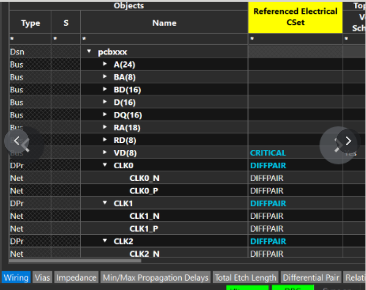
Task: Click the Name column filter field
Action: click(x=164, y=39)
